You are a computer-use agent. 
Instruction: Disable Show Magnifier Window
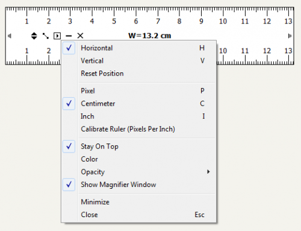(x=69, y=185)
